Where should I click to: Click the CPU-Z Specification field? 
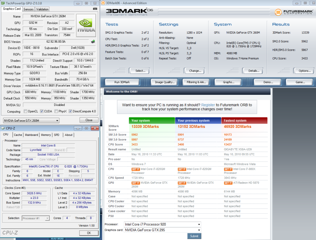coord(58,166)
